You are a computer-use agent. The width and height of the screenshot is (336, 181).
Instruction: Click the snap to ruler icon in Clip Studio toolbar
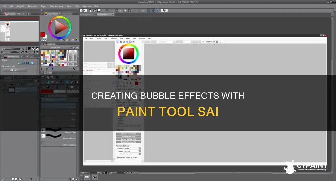click(149, 10)
